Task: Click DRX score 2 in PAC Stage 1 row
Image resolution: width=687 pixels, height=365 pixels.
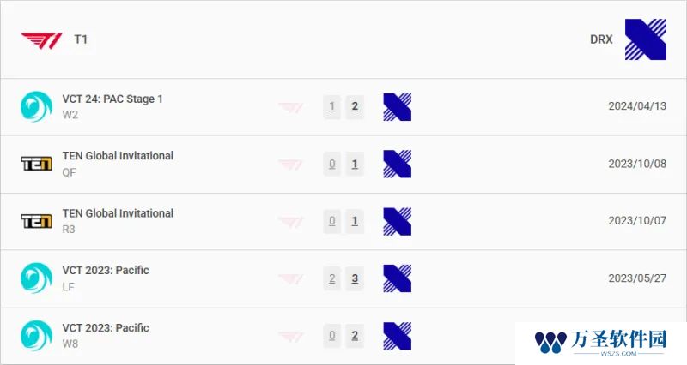Action: click(355, 106)
